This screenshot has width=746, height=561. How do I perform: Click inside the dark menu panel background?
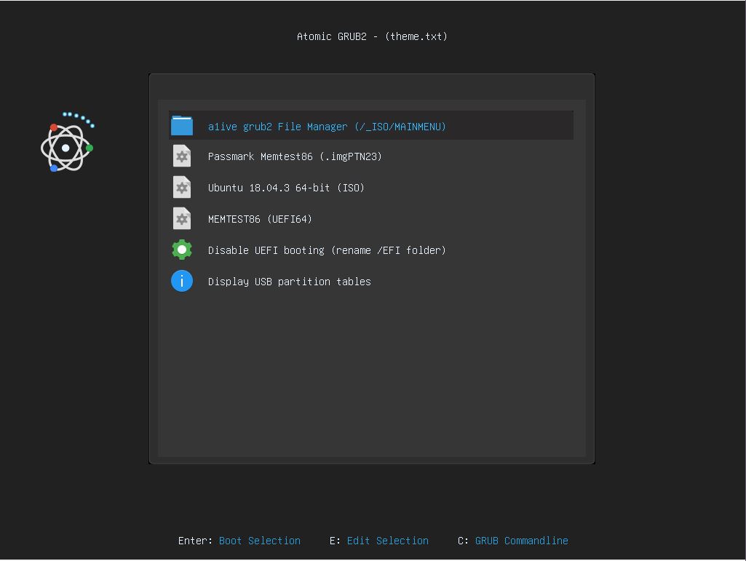[x=371, y=378]
